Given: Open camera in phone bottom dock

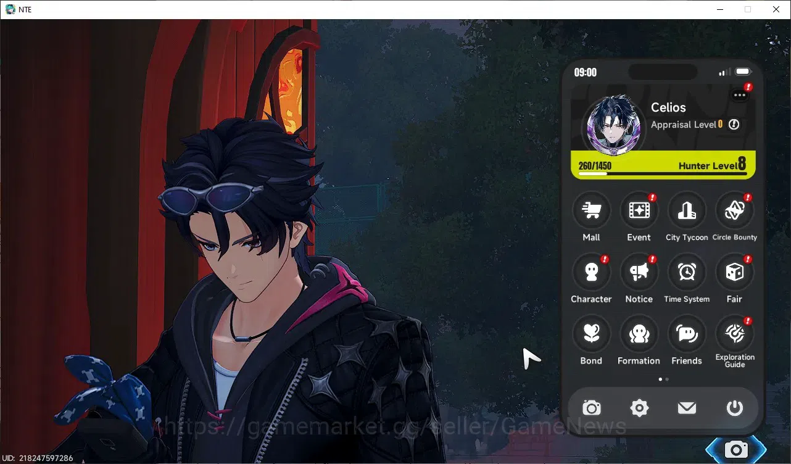Looking at the screenshot, I should pyautogui.click(x=592, y=408).
